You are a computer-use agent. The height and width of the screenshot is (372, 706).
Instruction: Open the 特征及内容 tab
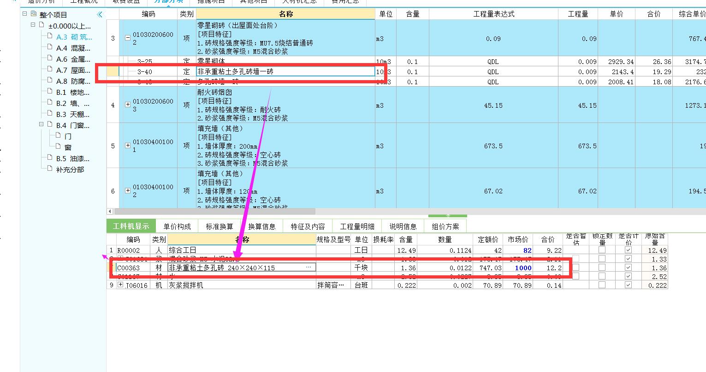coord(308,226)
